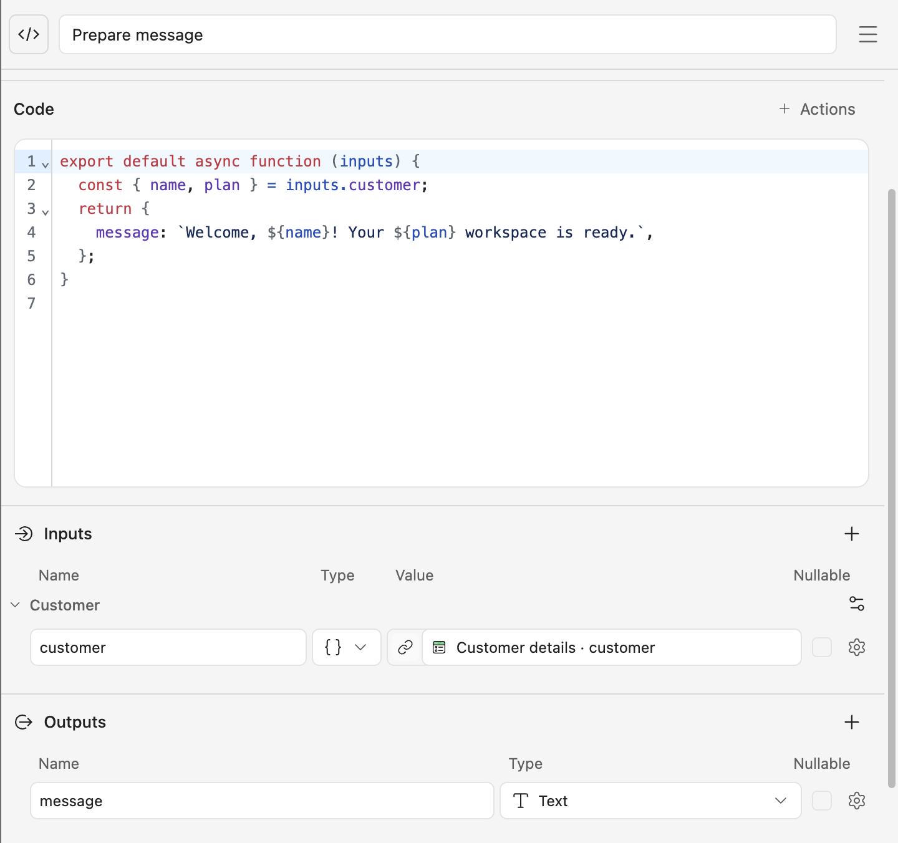Collapse the Customer input group
This screenshot has width=898, height=843.
16,605
